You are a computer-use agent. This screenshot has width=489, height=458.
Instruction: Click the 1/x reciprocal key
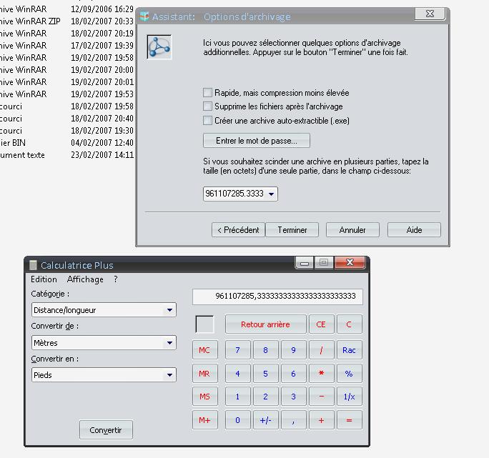[349, 397]
